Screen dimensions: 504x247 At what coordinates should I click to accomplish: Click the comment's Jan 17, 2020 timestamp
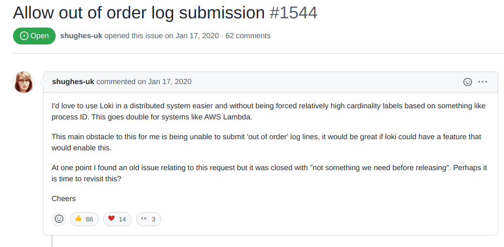point(170,82)
